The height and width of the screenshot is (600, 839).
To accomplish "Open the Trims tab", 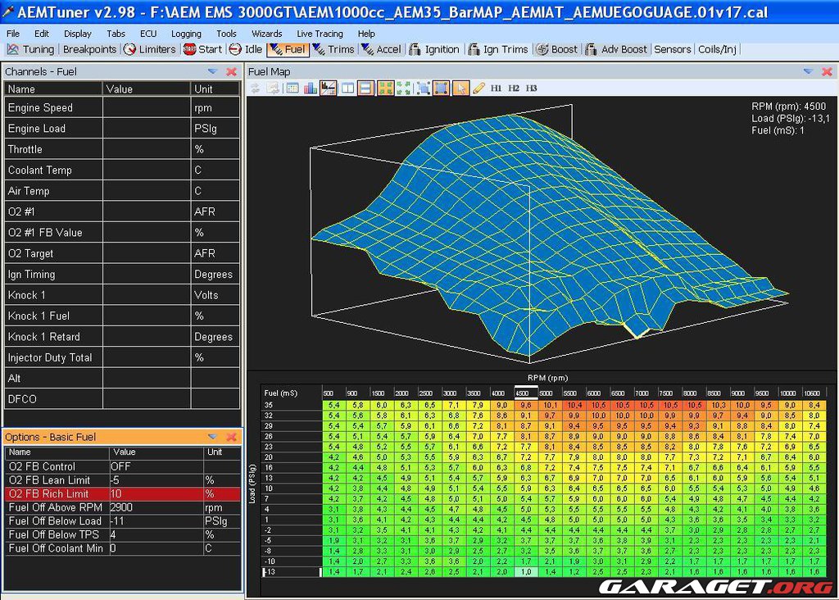I will 333,50.
